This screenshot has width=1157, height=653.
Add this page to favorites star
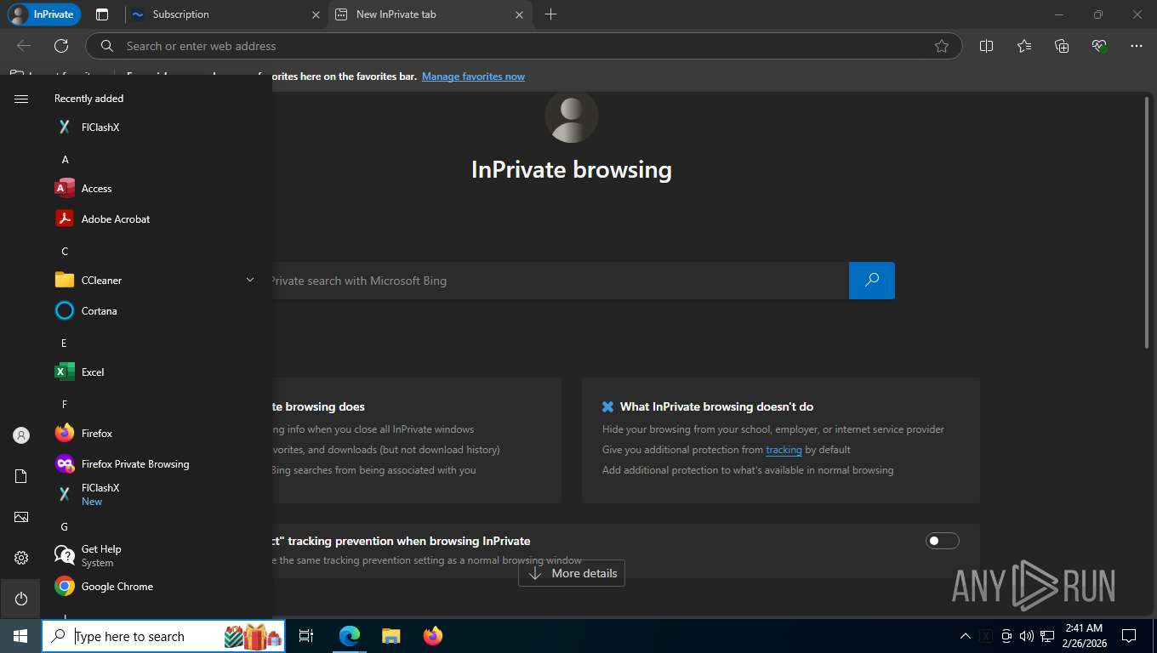942,46
